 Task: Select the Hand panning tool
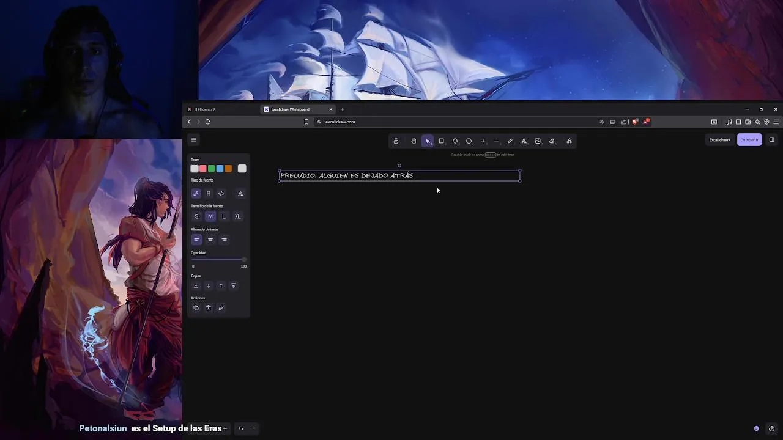[x=414, y=141]
